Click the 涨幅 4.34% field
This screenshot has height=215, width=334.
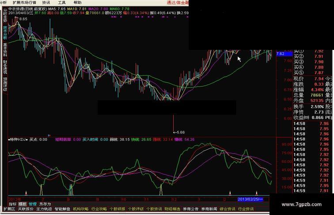click(x=308, y=90)
